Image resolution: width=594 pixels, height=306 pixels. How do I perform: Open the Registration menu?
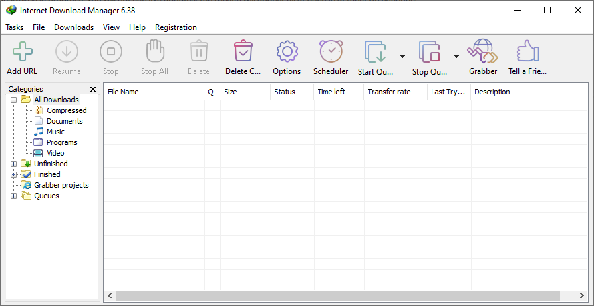tap(176, 27)
